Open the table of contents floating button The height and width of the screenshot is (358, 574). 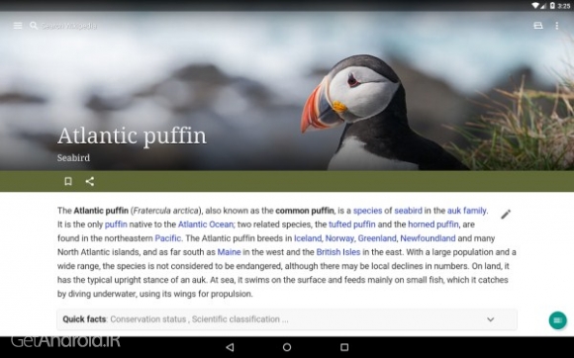[557, 320]
